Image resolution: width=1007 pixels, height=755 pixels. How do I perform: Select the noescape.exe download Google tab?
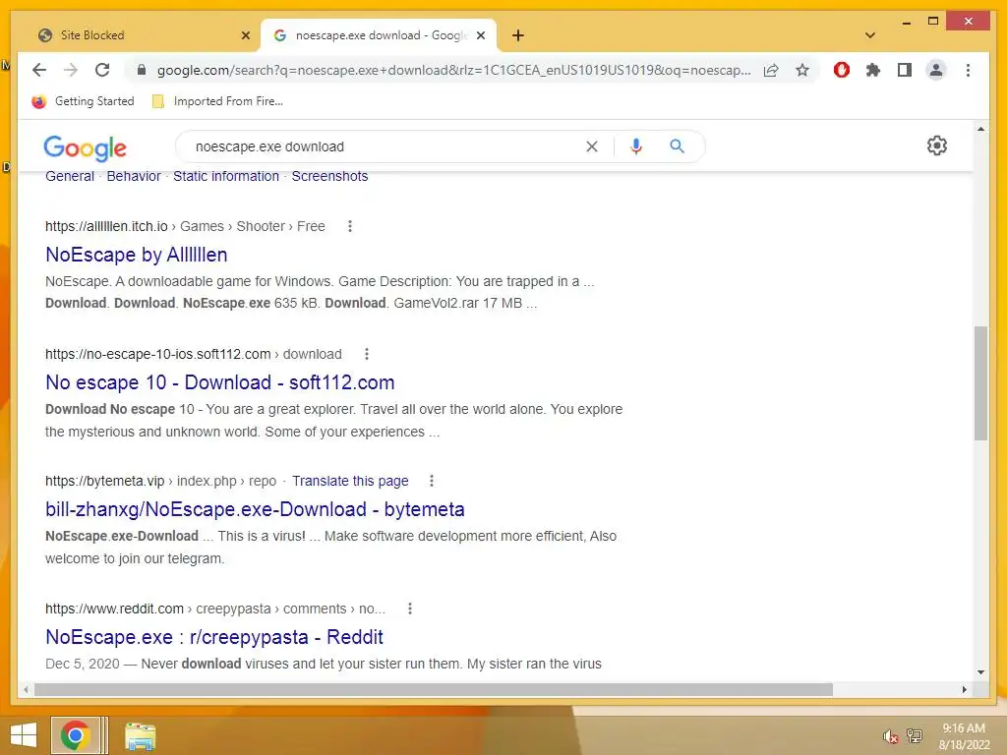pos(379,35)
